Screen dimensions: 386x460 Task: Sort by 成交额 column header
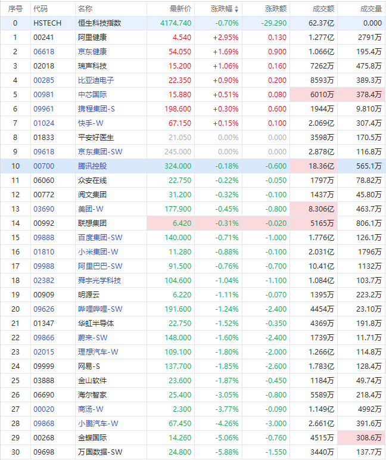click(x=323, y=9)
